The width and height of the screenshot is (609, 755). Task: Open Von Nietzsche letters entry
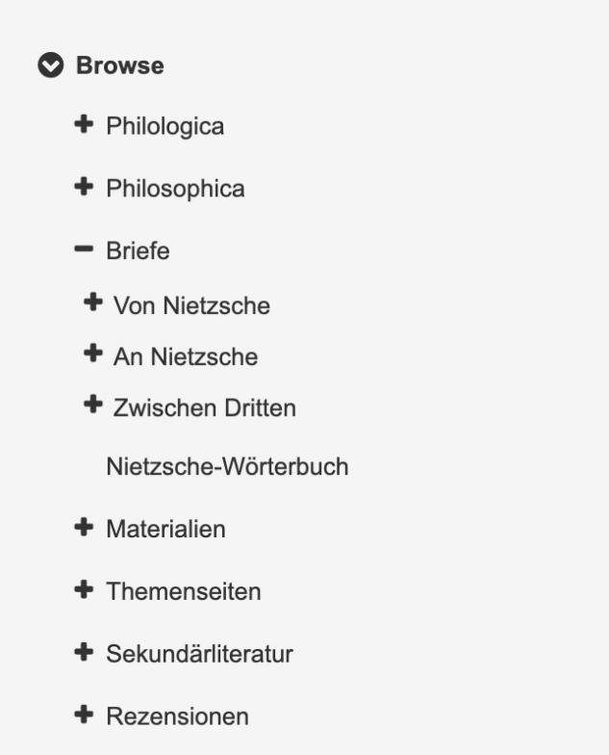point(191,306)
